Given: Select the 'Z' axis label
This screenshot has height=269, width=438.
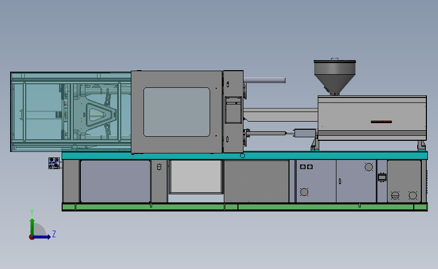Looking at the screenshot, I should [x=54, y=234].
